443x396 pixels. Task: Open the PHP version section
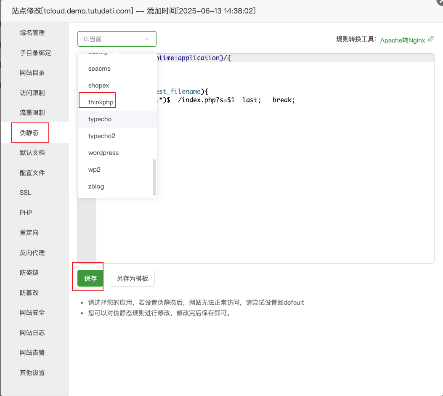[26, 213]
